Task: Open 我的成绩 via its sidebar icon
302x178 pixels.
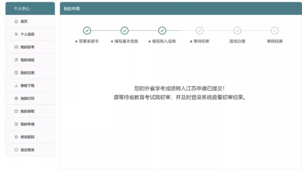Action: coord(16,60)
